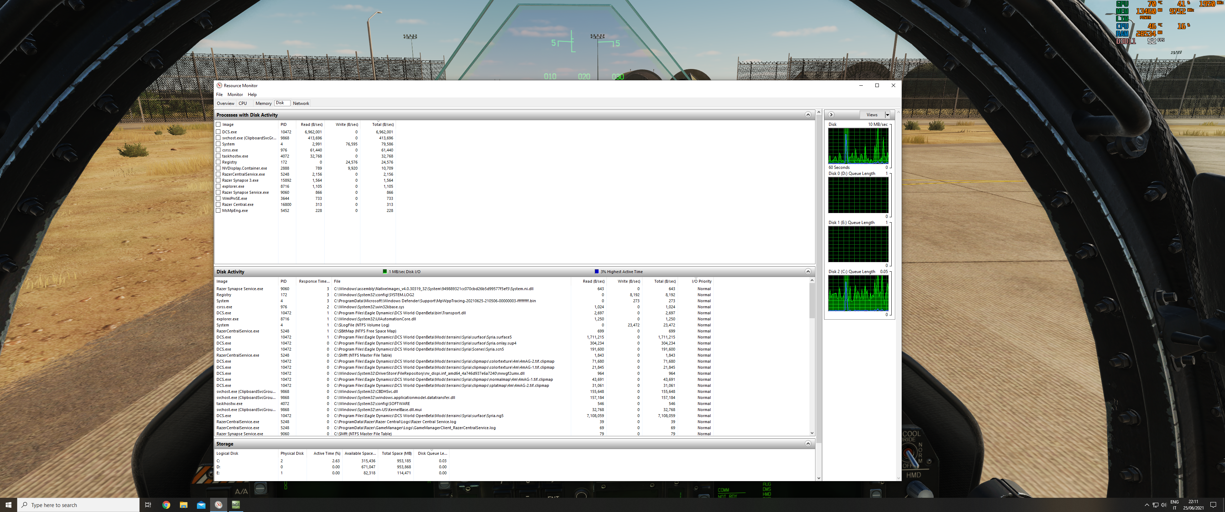Viewport: 1225px width, 512px height.
Task: Select the Resource Monitor taskbar icon
Action: click(219, 505)
